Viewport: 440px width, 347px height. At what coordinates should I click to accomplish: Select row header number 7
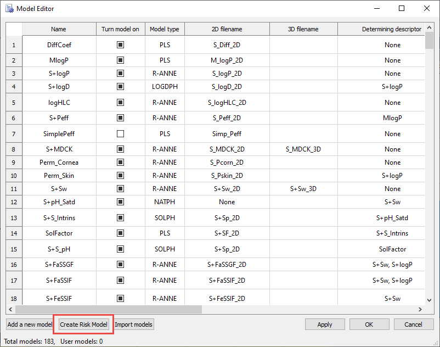[x=14, y=133]
